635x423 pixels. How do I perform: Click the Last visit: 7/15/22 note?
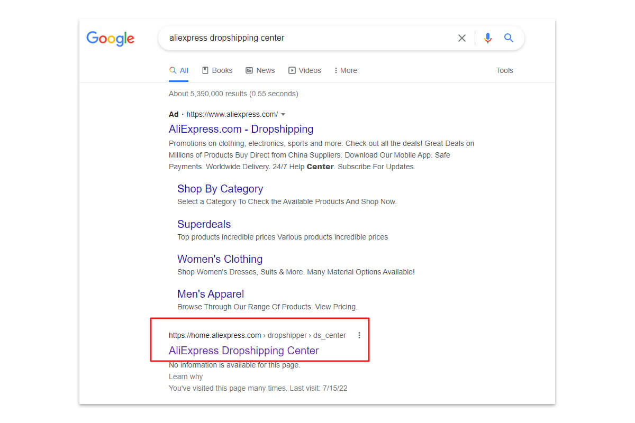click(319, 388)
